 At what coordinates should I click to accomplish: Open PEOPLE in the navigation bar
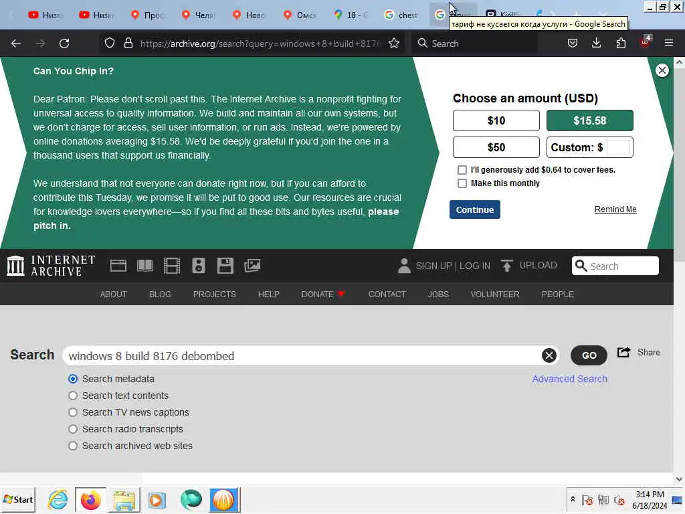coord(557,294)
